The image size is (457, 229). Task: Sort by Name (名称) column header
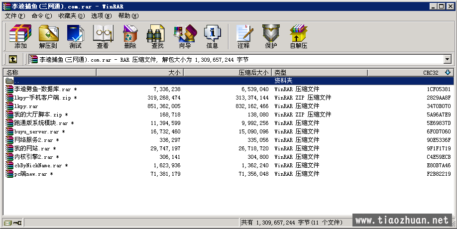click(x=50, y=73)
